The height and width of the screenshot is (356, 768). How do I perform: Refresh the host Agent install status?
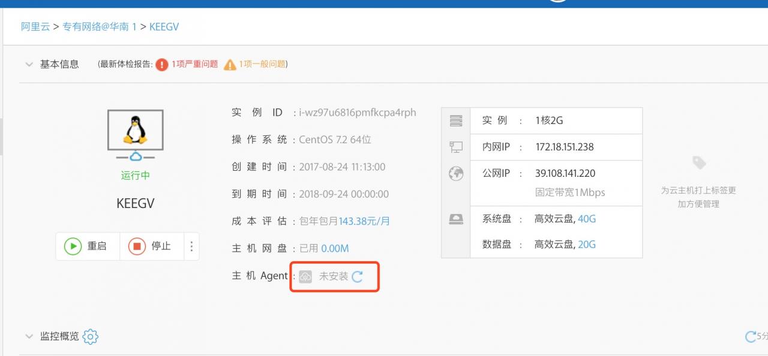pos(358,276)
